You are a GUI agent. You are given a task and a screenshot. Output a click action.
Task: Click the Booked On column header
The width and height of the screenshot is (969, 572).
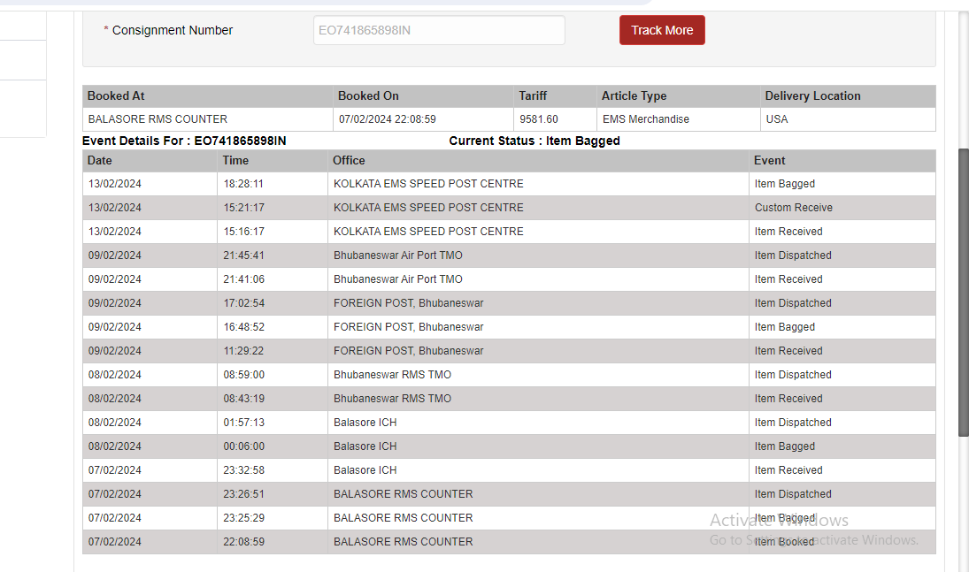(423, 95)
